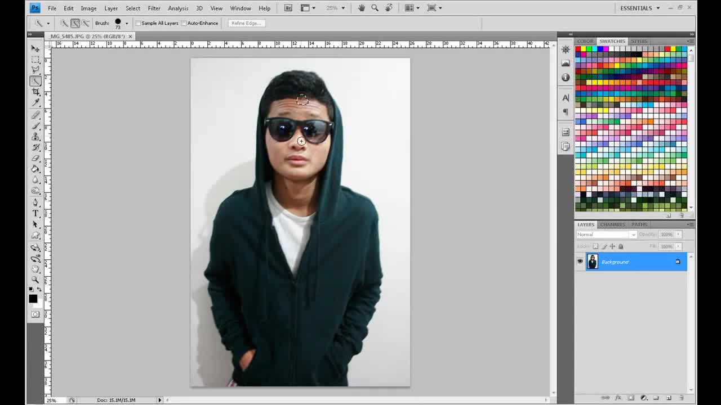Image resolution: width=721 pixels, height=405 pixels.
Task: Select the Crop tool
Action: (35, 92)
